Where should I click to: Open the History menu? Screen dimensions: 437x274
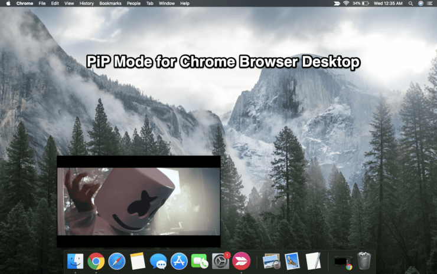[x=87, y=4]
